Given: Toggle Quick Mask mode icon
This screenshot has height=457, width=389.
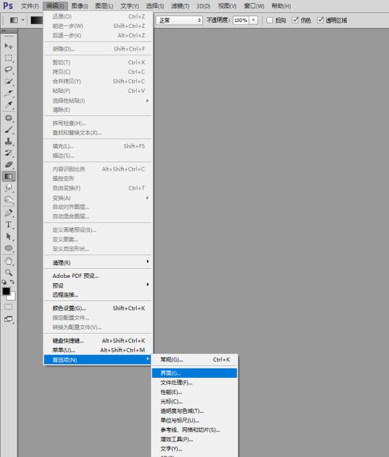Looking at the screenshot, I should point(8,307).
